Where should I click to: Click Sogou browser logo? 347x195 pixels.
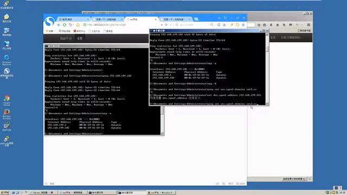(49, 22)
